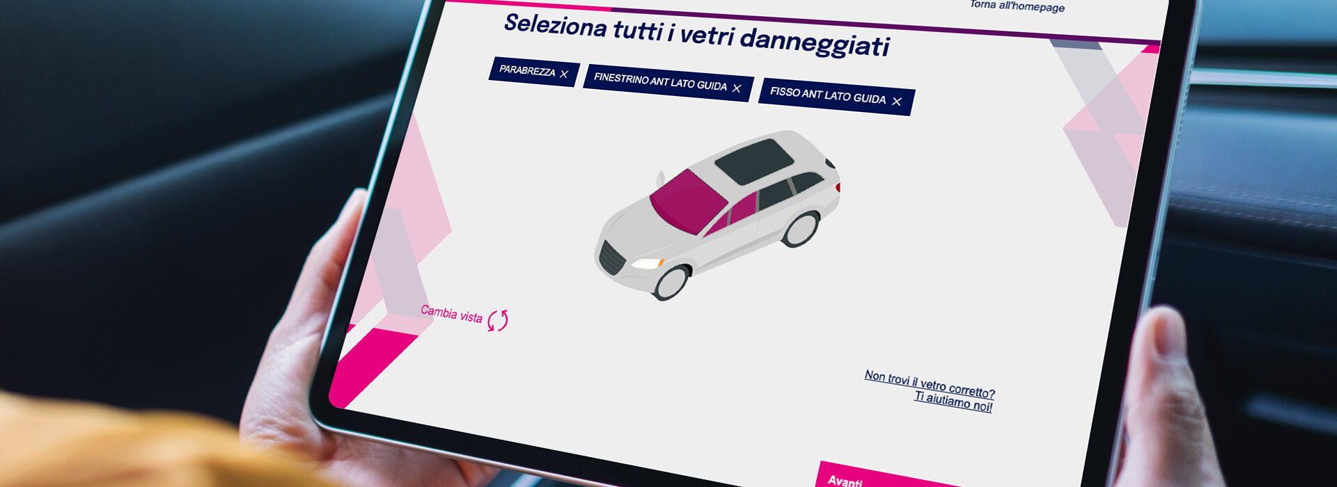Click the Cambia vista rotate arrows icon
Screen dimensions: 1337x487
coord(498,321)
